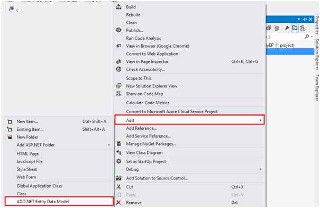Click the red Remove X icon
320x208 pixels.
(118, 203)
